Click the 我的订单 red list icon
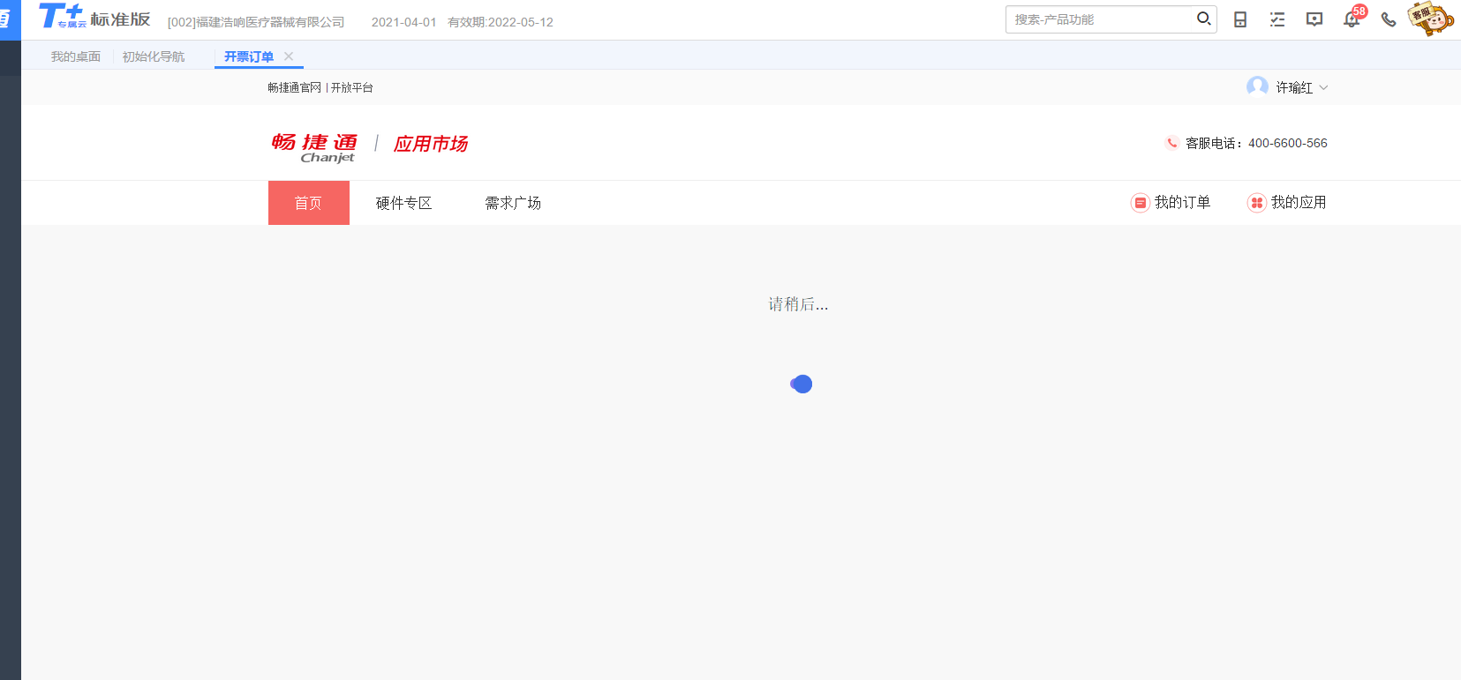 pyautogui.click(x=1140, y=203)
